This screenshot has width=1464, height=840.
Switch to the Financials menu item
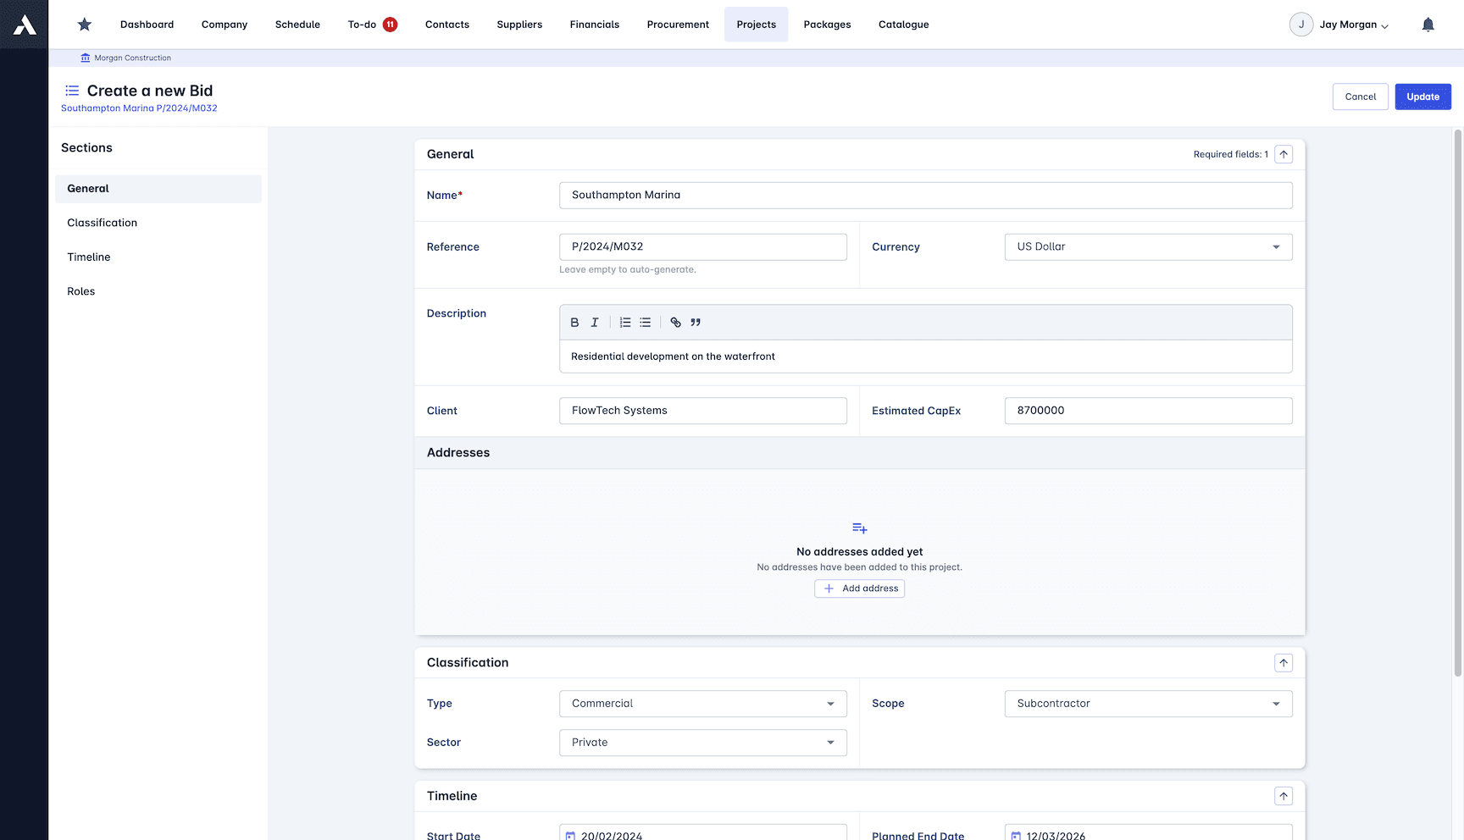tap(594, 24)
